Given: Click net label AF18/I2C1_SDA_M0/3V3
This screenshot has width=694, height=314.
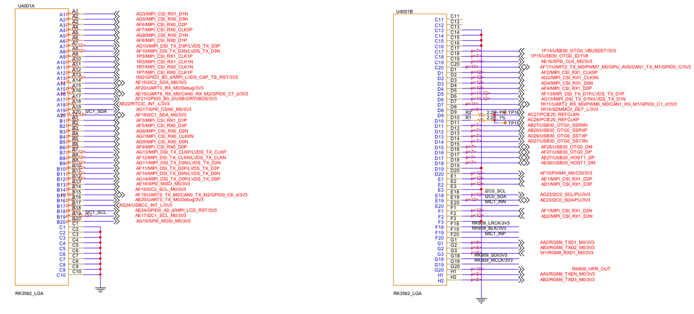Looking at the screenshot, I should click(x=160, y=115).
